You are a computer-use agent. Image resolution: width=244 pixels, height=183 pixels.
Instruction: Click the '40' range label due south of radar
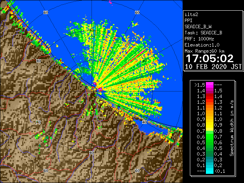coord(91,152)
